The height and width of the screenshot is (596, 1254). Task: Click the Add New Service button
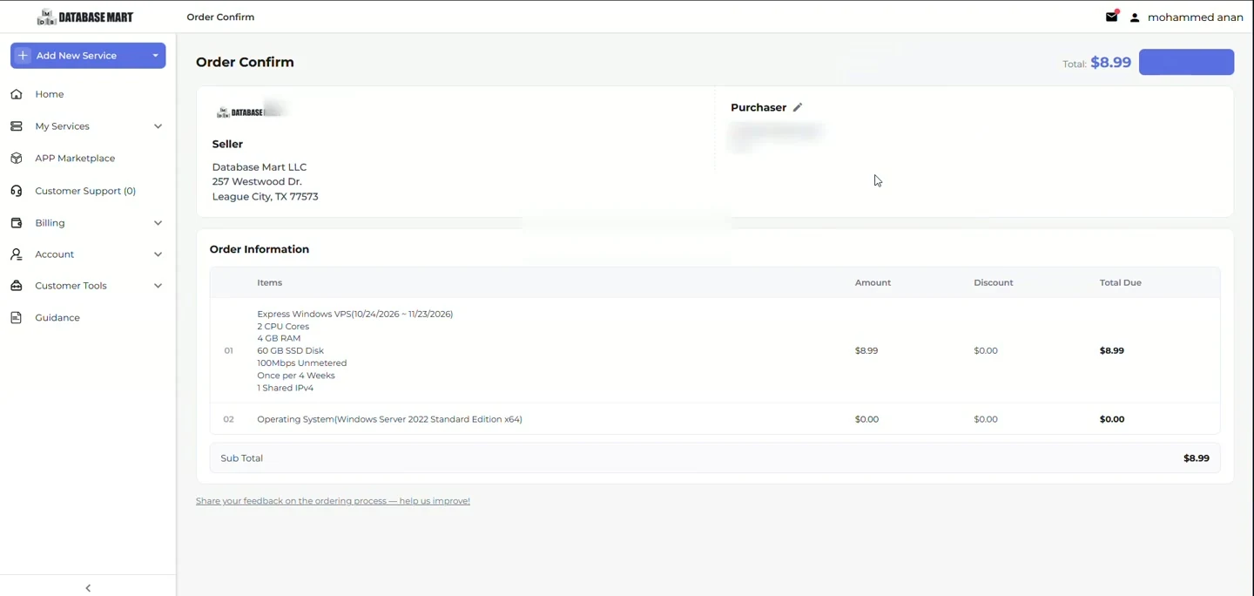click(x=88, y=56)
